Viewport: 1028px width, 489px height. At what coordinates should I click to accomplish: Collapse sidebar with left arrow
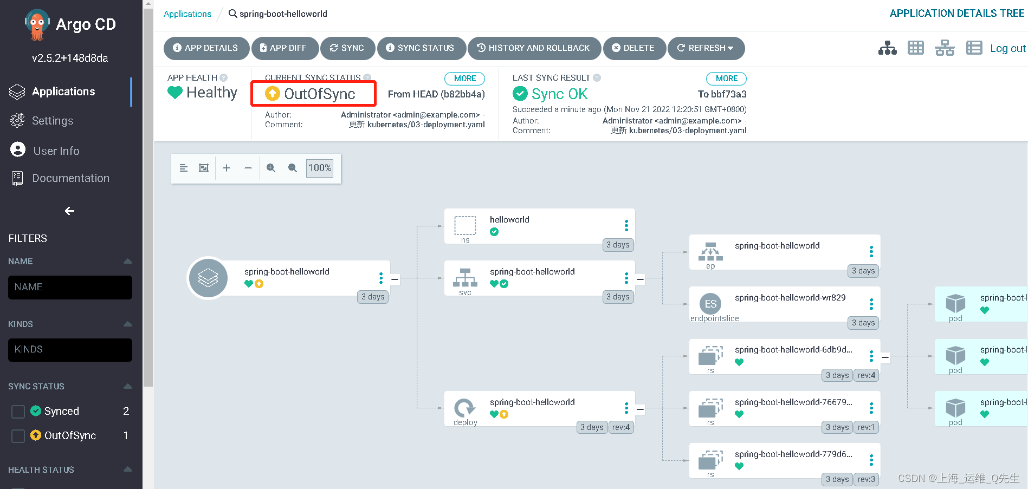point(69,211)
